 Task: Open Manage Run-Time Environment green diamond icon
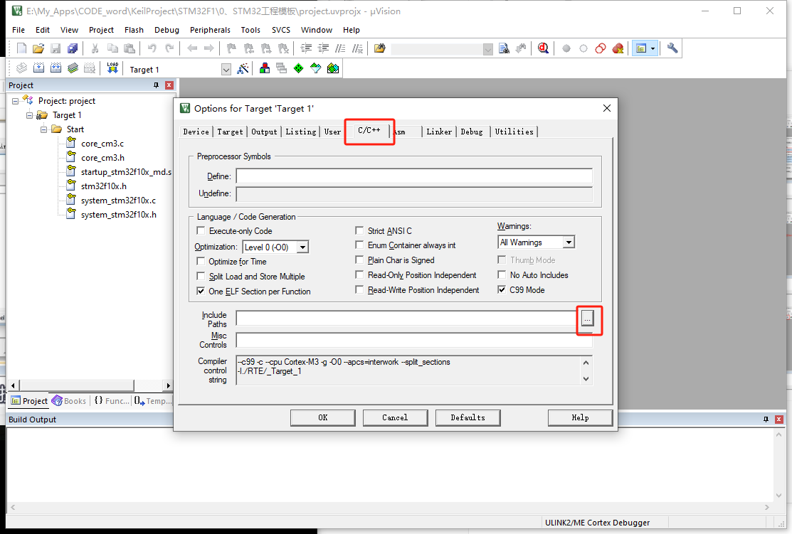pos(299,68)
